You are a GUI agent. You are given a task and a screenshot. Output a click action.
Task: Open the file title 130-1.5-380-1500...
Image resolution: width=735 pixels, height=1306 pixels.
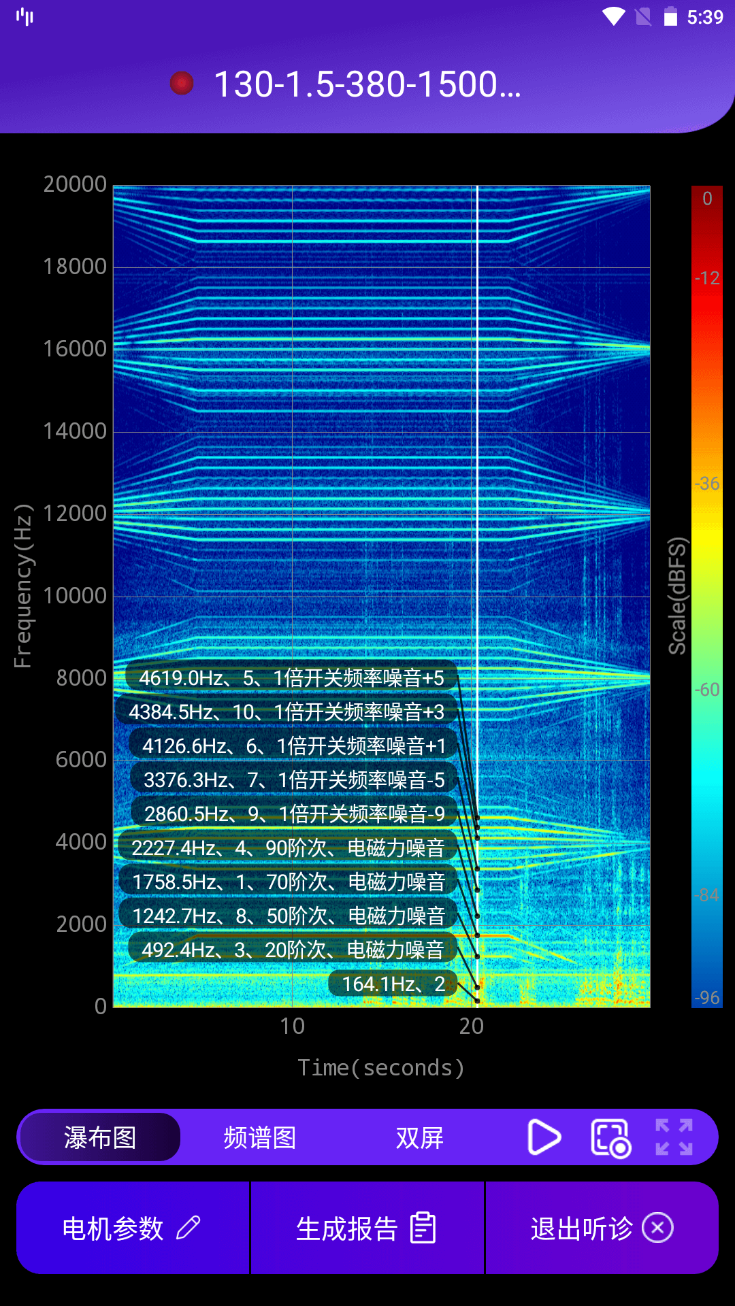click(x=367, y=84)
